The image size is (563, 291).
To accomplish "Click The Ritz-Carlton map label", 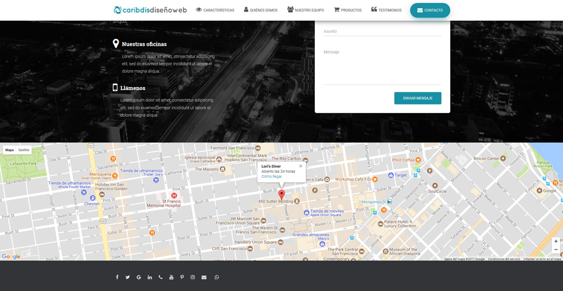I will (286, 158).
